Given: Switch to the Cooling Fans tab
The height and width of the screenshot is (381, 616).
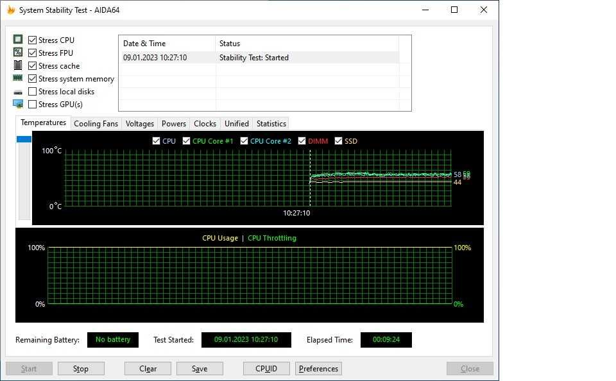Looking at the screenshot, I should click(96, 124).
